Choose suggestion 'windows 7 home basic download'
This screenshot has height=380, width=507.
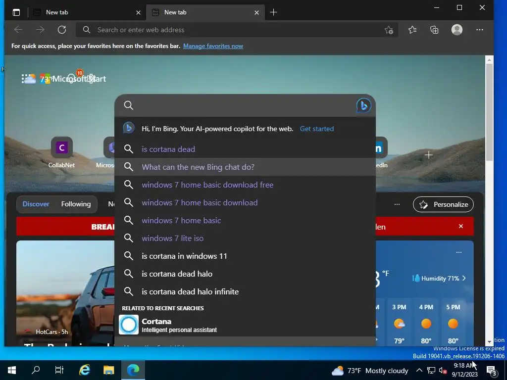(x=245, y=202)
